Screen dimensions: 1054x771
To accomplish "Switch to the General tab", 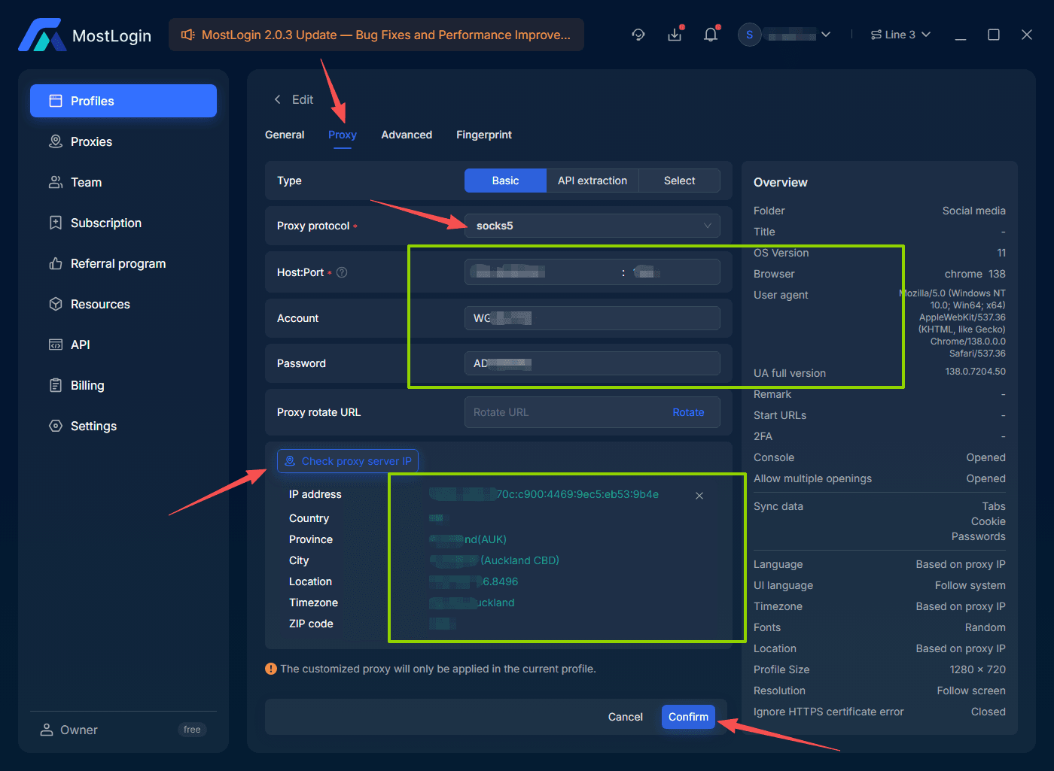I will (x=285, y=135).
